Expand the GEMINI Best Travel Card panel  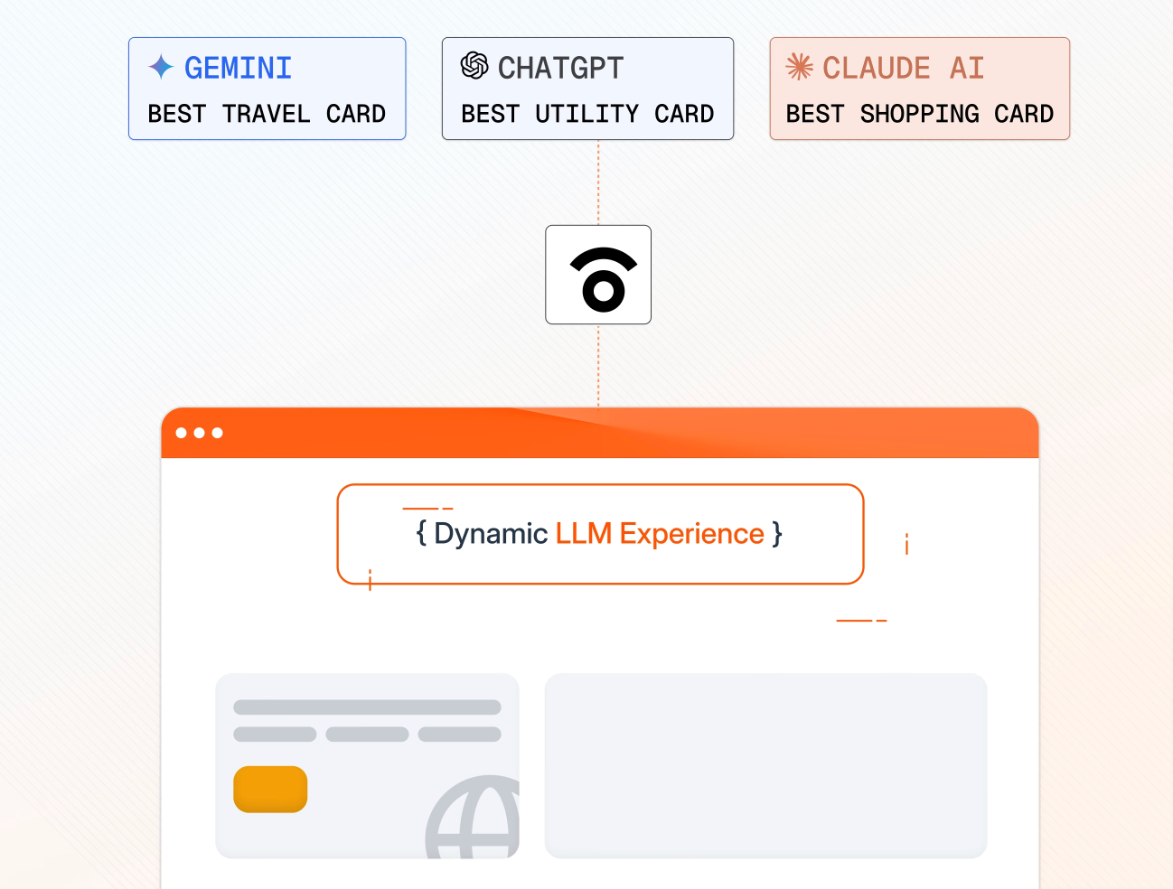pos(267,89)
